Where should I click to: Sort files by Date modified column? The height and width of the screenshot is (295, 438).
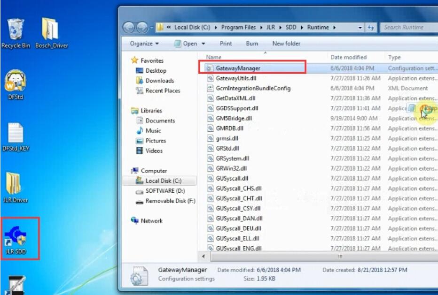348,57
